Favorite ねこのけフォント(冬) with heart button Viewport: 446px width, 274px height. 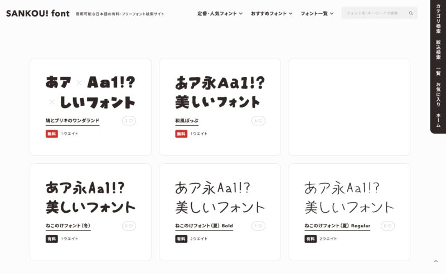[129, 226]
